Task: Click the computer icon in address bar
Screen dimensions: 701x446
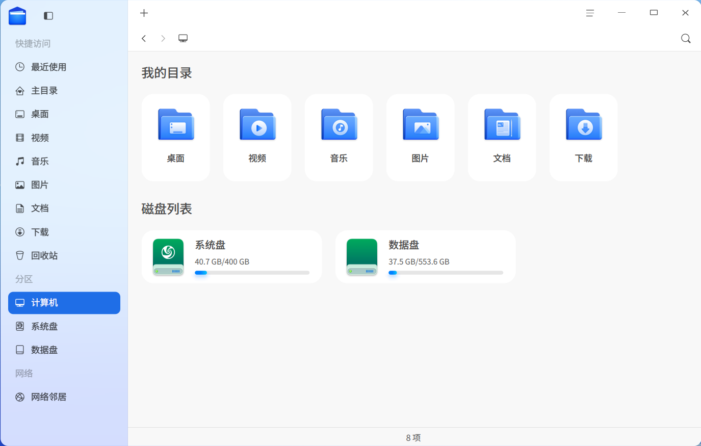Action: [183, 38]
